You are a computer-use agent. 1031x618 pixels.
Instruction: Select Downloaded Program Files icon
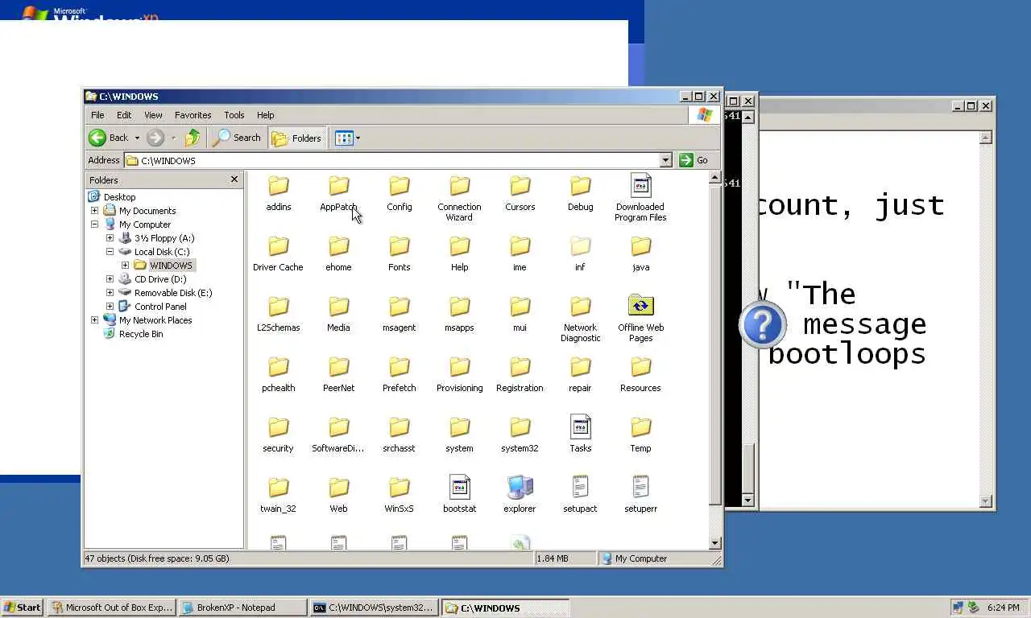[641, 186]
